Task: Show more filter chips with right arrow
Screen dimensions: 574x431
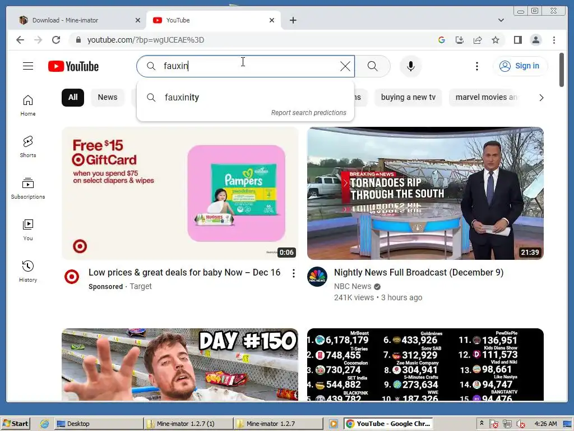Action: click(x=541, y=98)
